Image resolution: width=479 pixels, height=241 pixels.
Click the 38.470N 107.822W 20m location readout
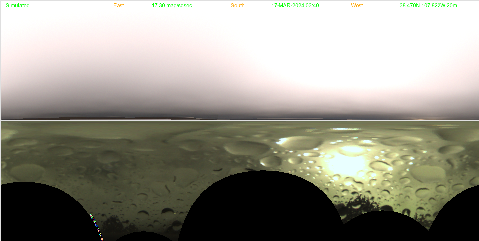click(x=428, y=6)
